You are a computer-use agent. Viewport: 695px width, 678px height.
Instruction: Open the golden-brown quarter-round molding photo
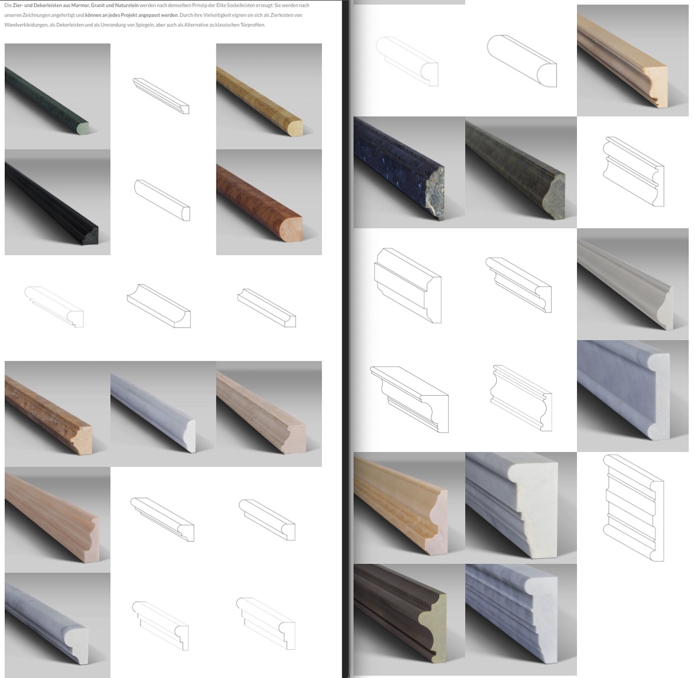point(269,96)
